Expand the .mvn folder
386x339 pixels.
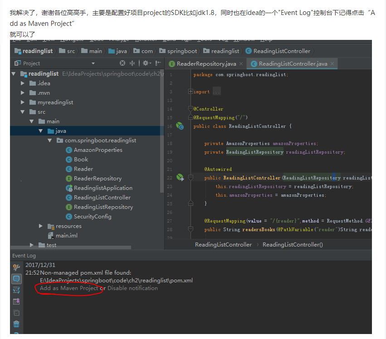[23, 93]
